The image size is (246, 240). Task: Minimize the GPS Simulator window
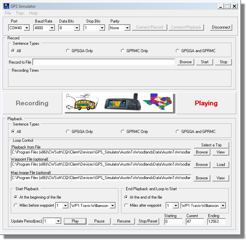tap(220, 6)
